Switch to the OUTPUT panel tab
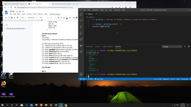 tap(98, 47)
